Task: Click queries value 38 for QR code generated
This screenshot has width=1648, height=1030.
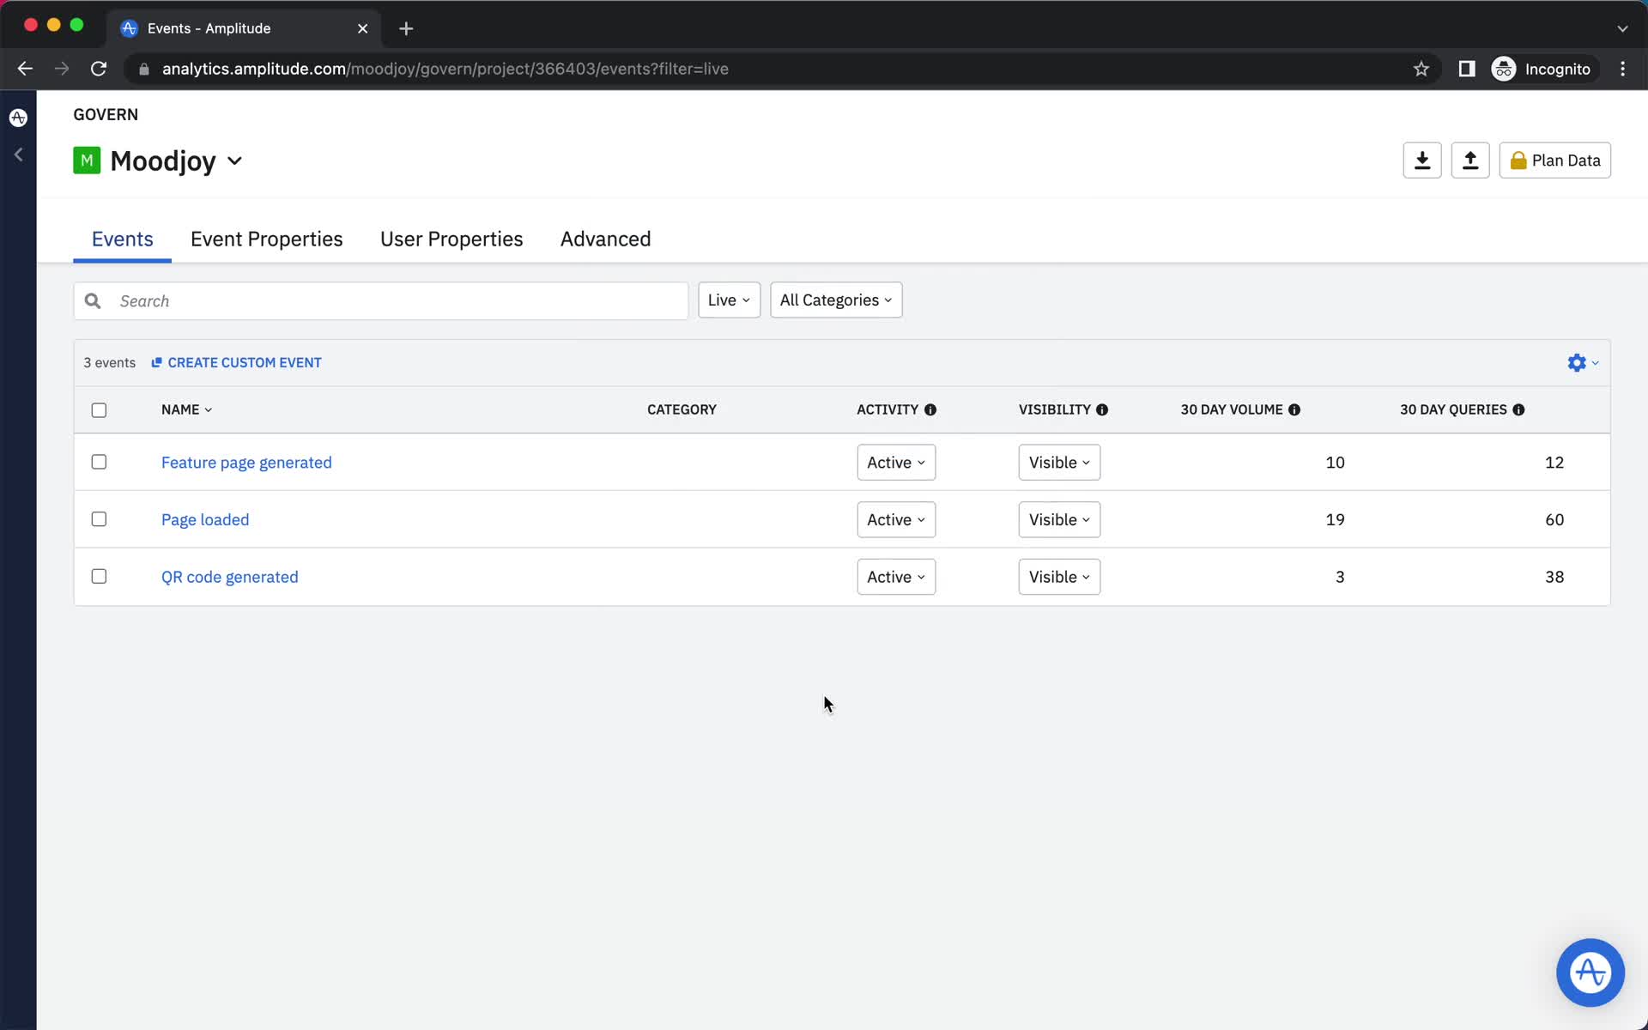Action: pos(1554,577)
